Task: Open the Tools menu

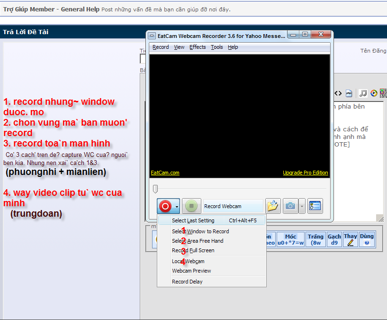Action: 217,47
